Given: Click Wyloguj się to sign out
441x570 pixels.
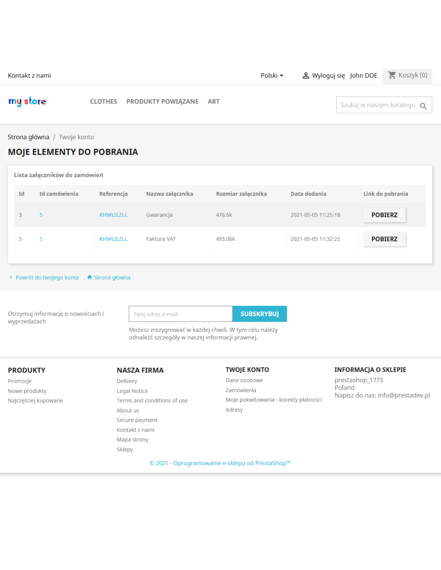Looking at the screenshot, I should click(328, 75).
